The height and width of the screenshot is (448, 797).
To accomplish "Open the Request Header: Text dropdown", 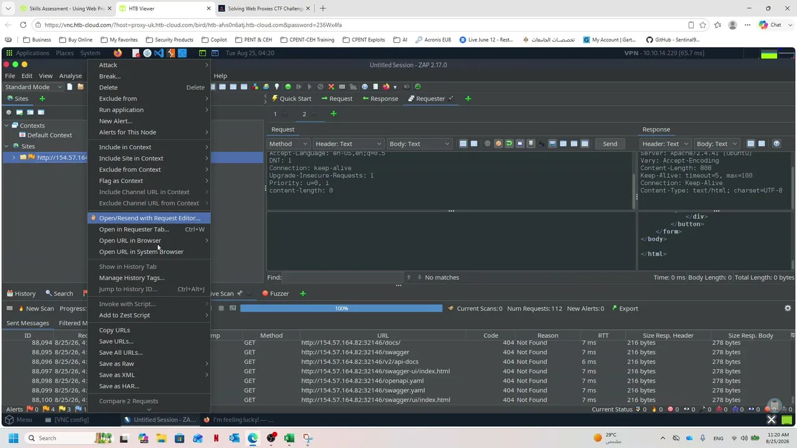I will tap(348, 144).
